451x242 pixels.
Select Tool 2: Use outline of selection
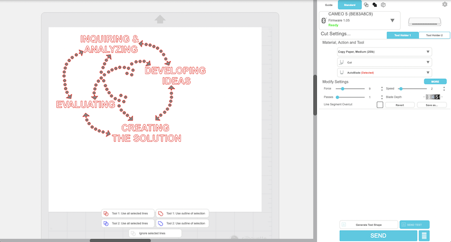coord(182,223)
